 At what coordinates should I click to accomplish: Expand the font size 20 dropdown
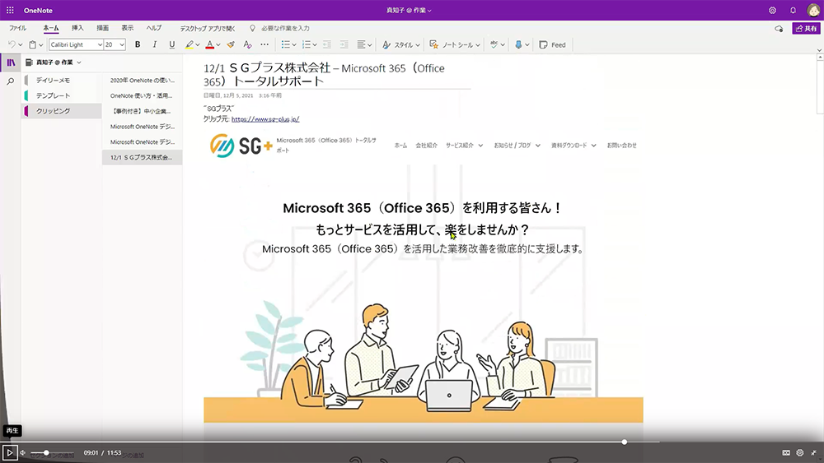(122, 44)
